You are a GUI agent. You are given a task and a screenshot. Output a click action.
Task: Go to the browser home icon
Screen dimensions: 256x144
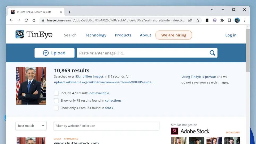tap(34, 20)
